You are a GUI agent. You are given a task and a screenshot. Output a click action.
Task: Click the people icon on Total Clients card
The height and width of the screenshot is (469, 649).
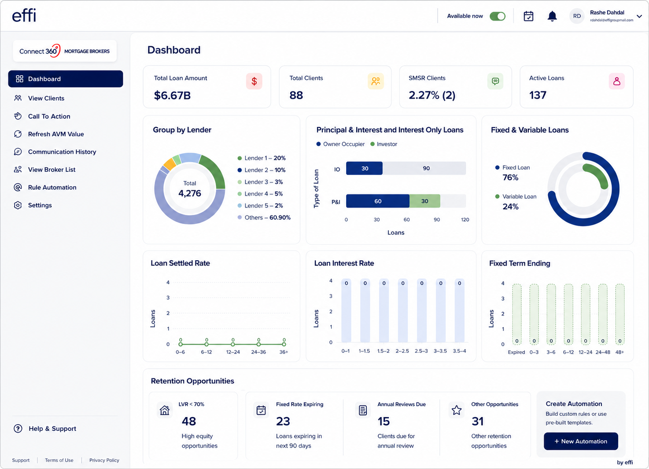[x=376, y=81]
